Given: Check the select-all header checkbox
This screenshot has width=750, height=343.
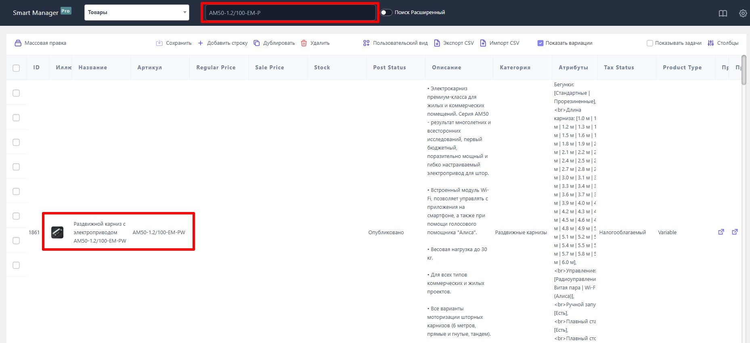Looking at the screenshot, I should click(16, 68).
